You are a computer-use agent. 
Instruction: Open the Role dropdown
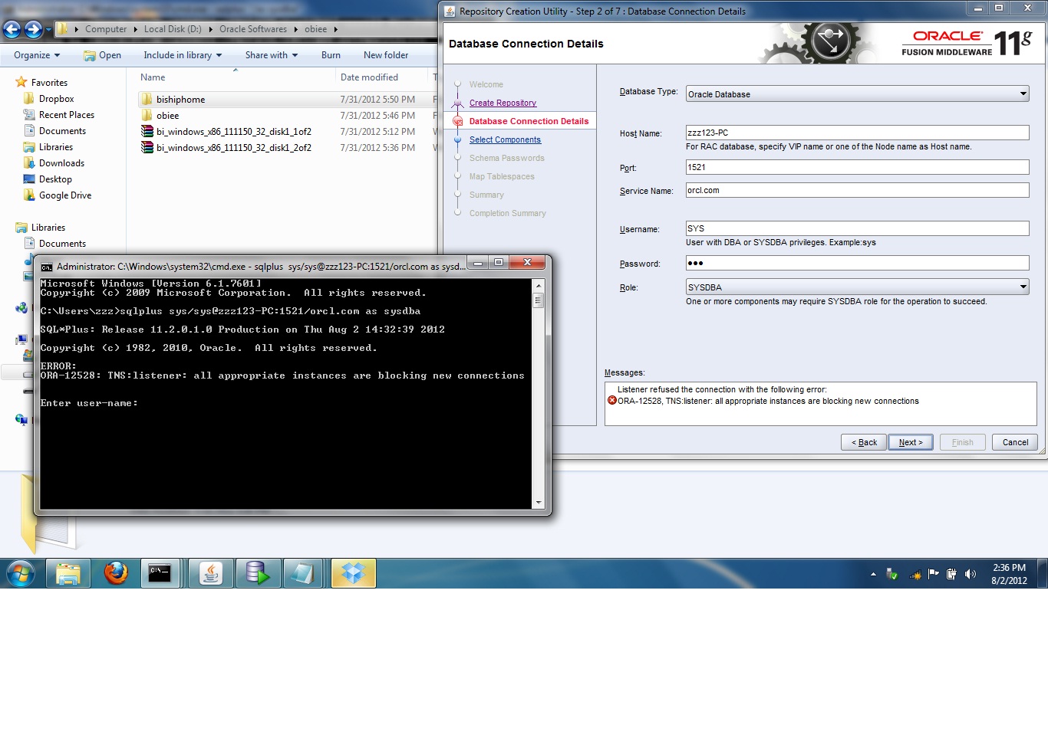point(1023,287)
